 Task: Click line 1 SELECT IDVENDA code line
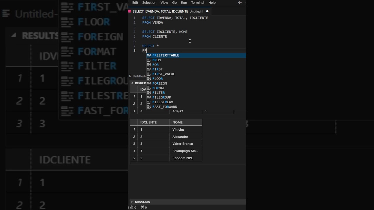click(x=175, y=18)
